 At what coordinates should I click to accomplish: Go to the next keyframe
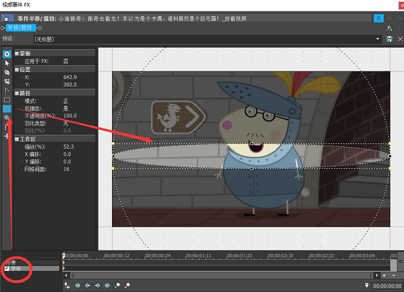pos(98,285)
